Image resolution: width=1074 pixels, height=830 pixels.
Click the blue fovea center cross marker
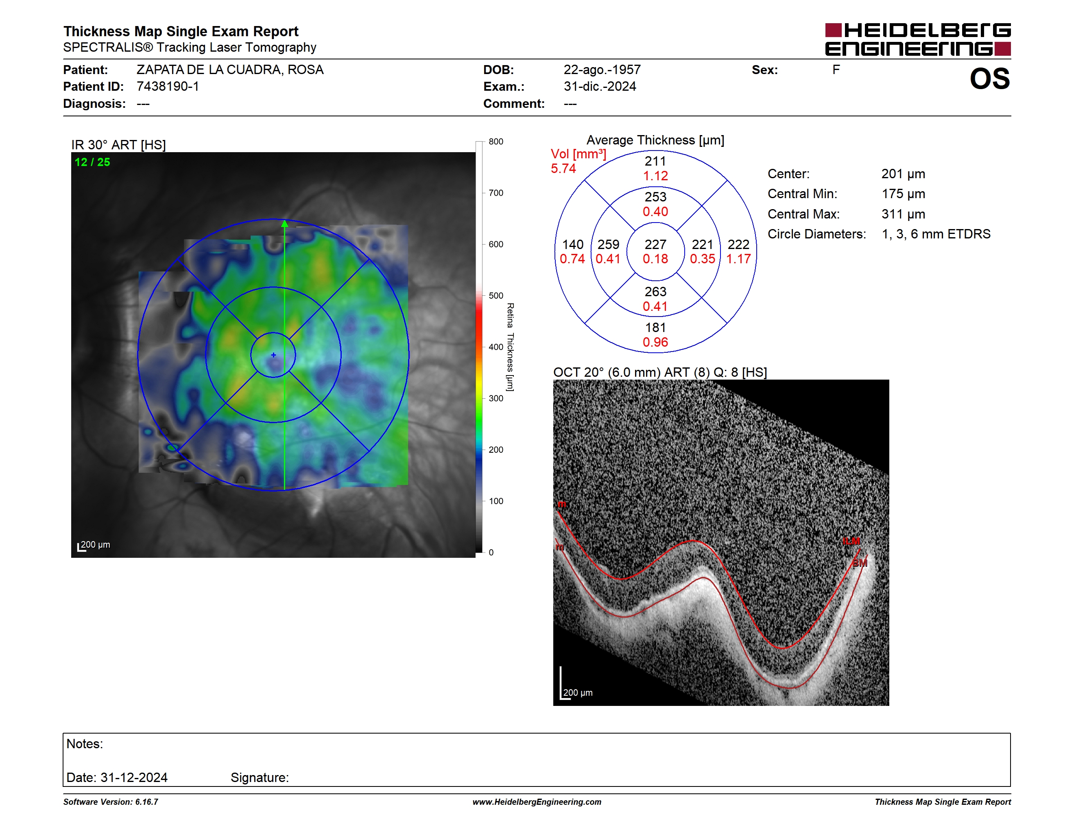coord(273,355)
